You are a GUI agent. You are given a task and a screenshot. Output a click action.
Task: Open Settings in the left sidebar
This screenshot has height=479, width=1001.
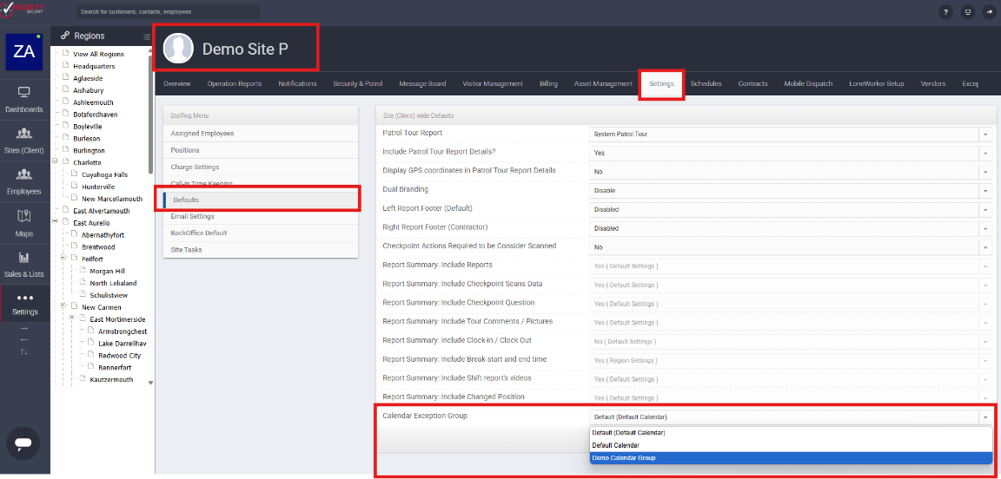click(24, 305)
